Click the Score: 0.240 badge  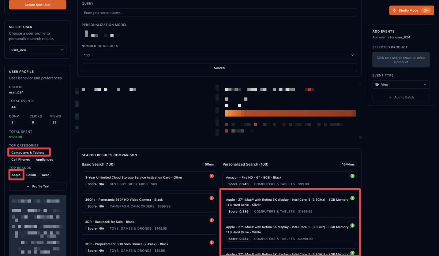[x=238, y=184]
